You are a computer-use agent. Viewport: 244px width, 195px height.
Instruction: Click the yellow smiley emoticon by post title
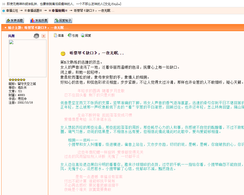(x=63, y=53)
